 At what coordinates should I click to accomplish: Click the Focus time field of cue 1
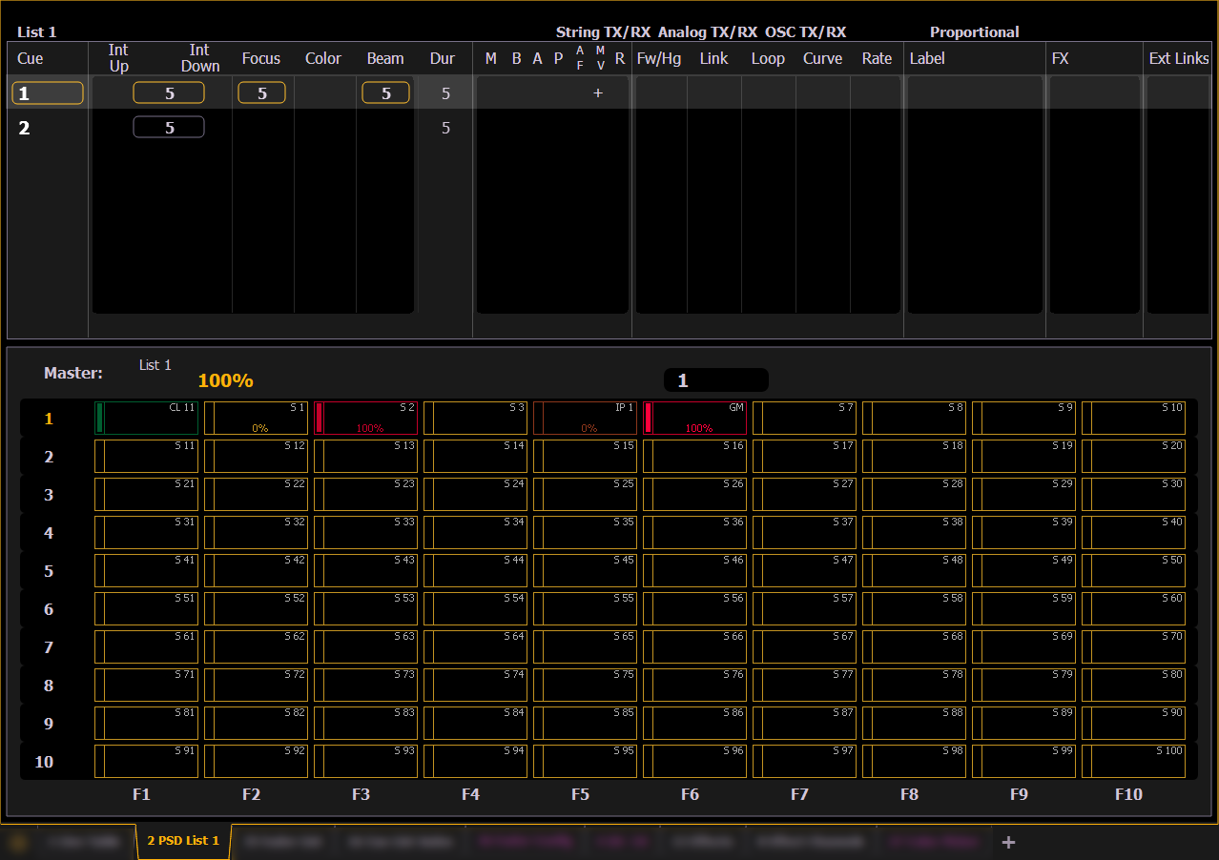click(261, 93)
